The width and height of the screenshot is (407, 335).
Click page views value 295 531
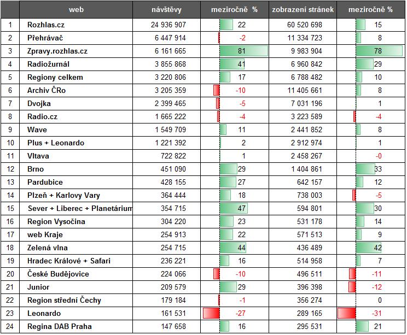pyautogui.click(x=310, y=326)
